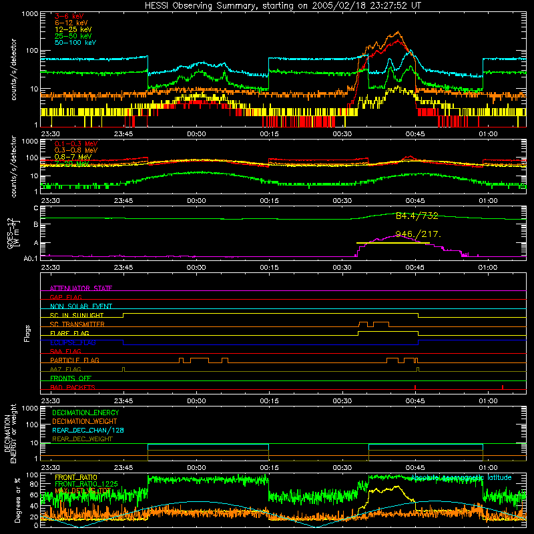This screenshot has width=534, height=534.
Task: Select the PARTICLE_FLAG label
Action: point(75,360)
